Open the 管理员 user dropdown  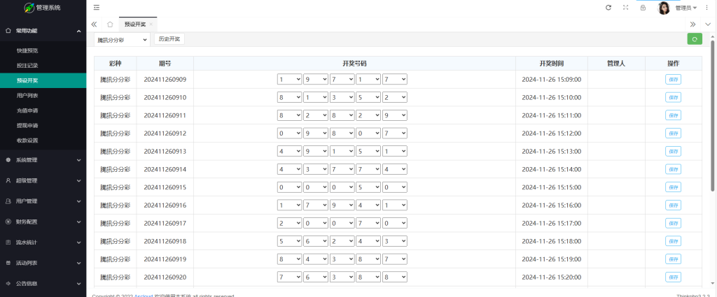pyautogui.click(x=685, y=8)
